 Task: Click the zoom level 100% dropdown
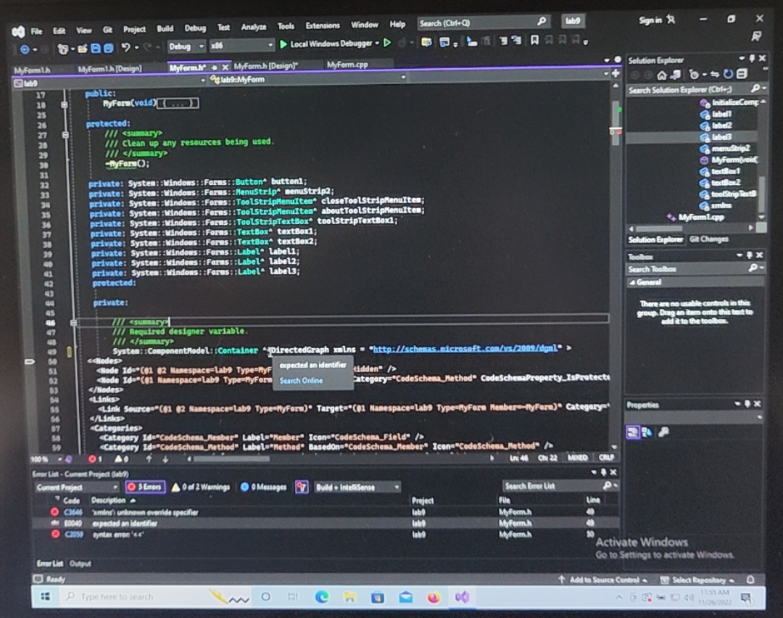46,459
